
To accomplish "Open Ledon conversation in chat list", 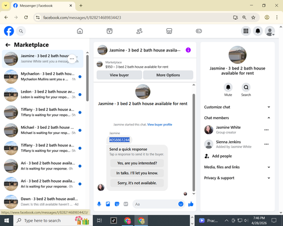I will coord(42,94).
